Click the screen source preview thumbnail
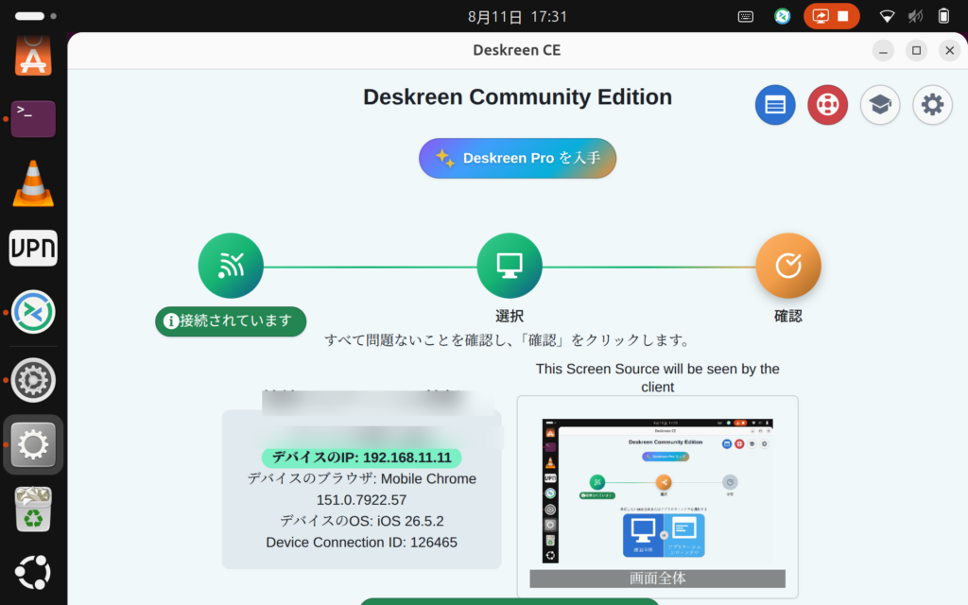 pos(658,491)
